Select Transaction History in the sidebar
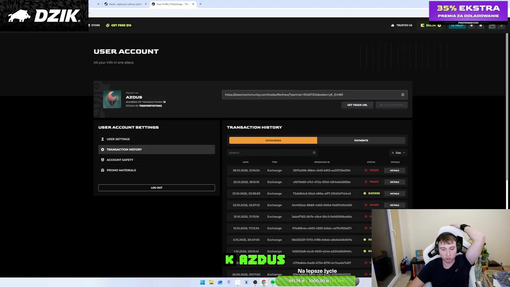 pyautogui.click(x=157, y=149)
